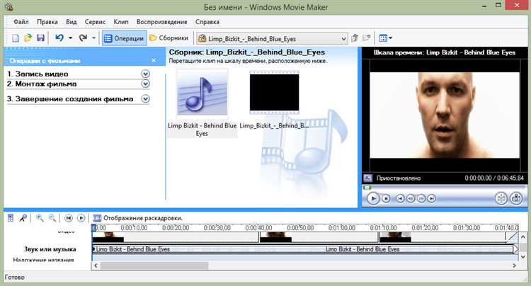Open the Вид menu
Screen dimensions: 531x286
(x=71, y=22)
